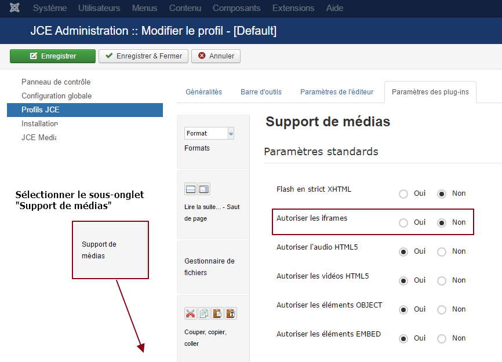Click the Paste clipboard icon

(217, 314)
